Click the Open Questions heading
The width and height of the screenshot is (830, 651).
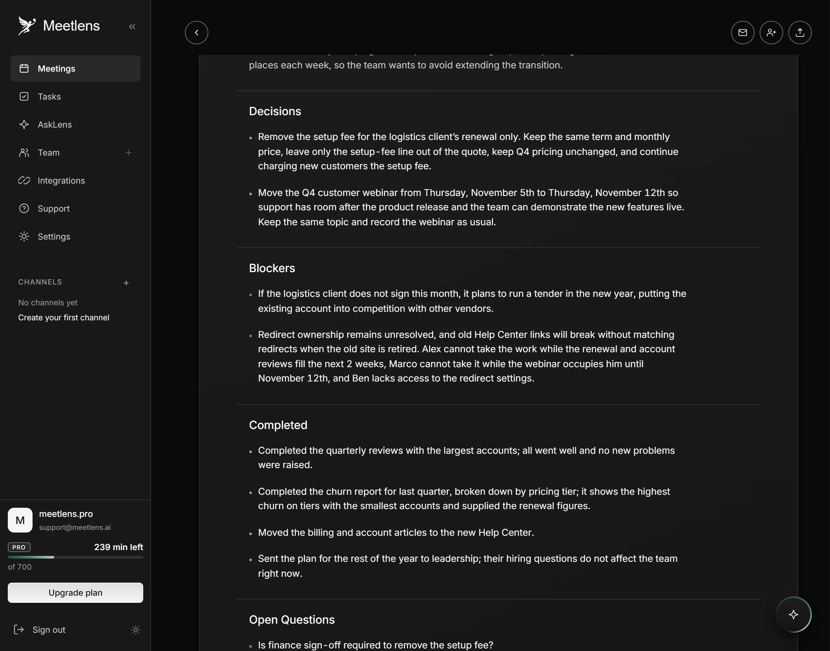click(x=292, y=620)
